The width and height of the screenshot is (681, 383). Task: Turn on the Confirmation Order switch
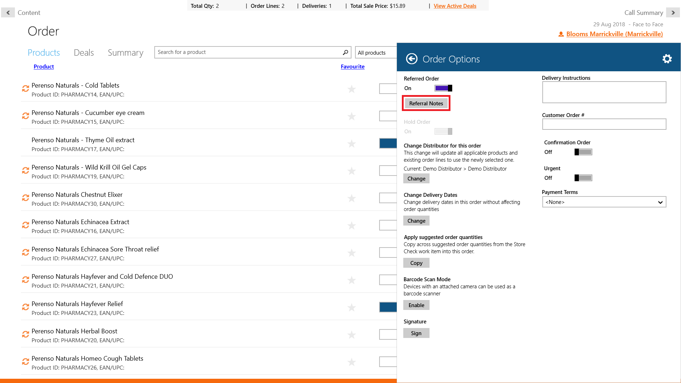(x=583, y=152)
